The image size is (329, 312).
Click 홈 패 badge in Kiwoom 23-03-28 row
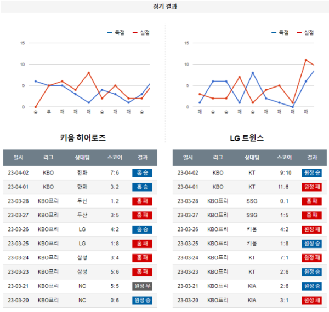coord(142,201)
